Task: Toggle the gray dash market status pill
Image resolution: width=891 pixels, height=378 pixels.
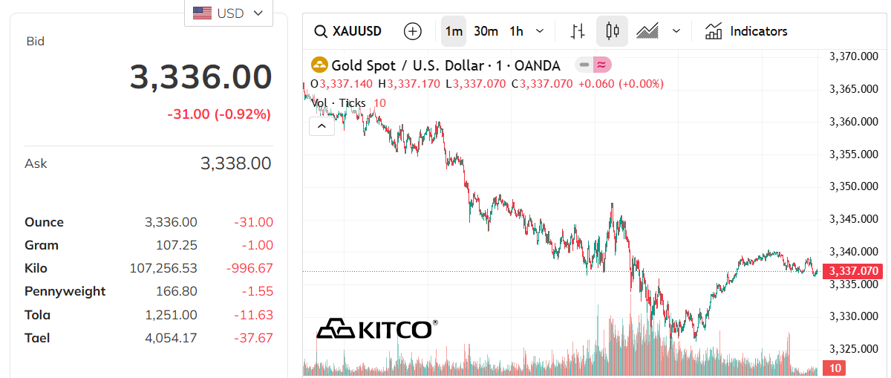Action: coord(584,65)
